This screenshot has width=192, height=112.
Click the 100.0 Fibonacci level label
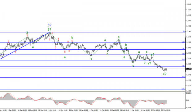point(183,77)
